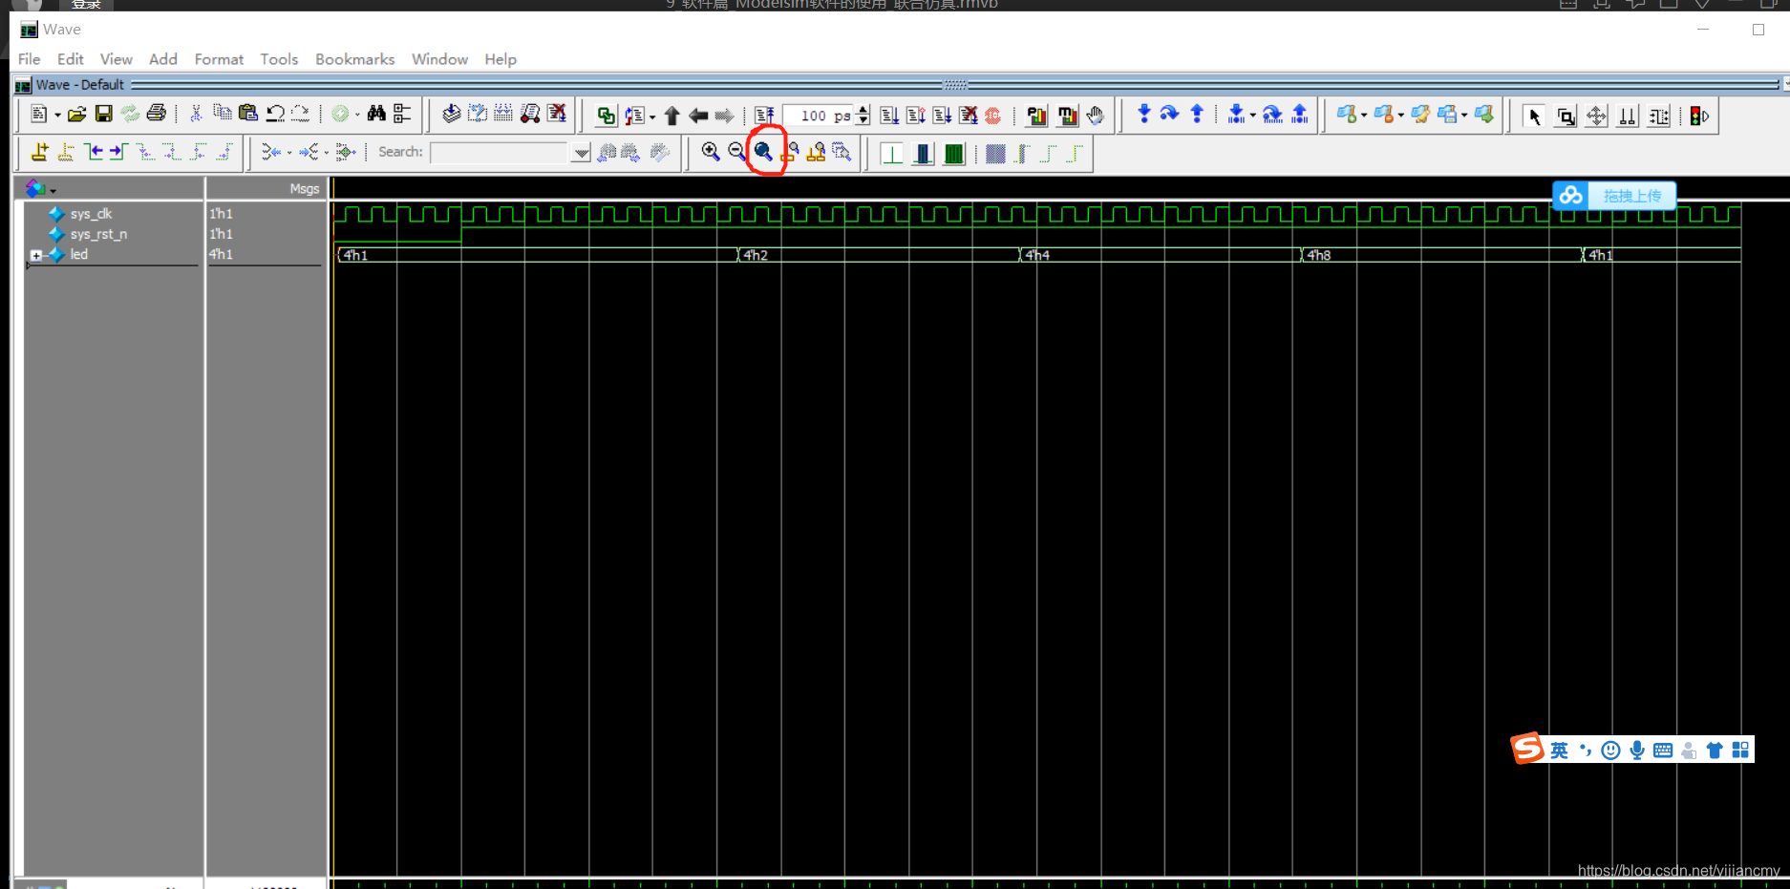Toggle Expanded Time Off mode icon
Screen dimensions: 1790x889
pyautogui.click(x=892, y=154)
